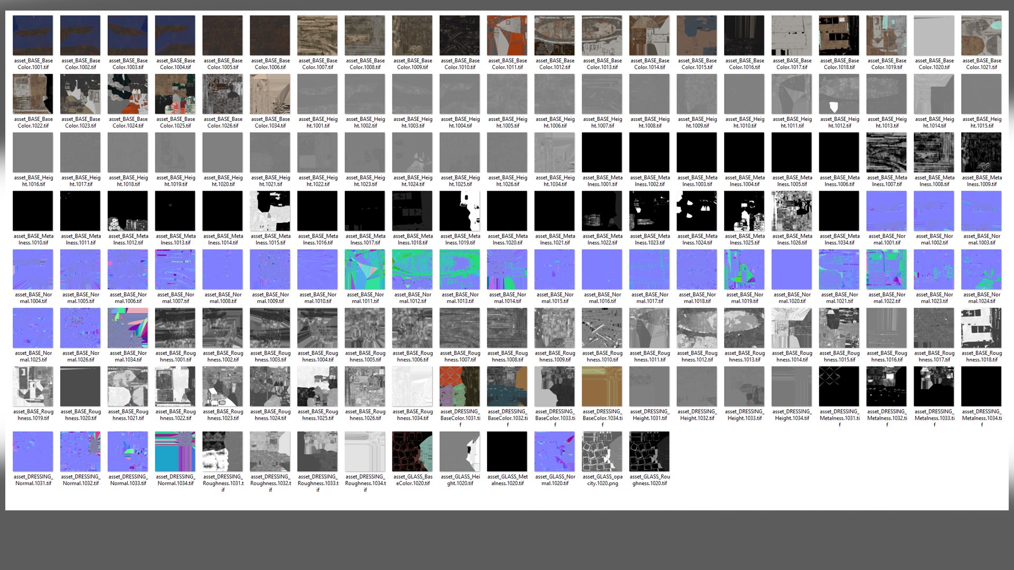Select the asset_DRESSING_BaseColor.1031.tif thumbnail
The height and width of the screenshot is (570, 1014).
(459, 387)
